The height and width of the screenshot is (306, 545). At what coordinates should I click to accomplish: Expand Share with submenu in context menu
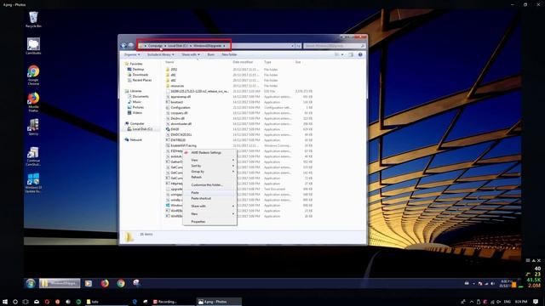tap(210, 206)
